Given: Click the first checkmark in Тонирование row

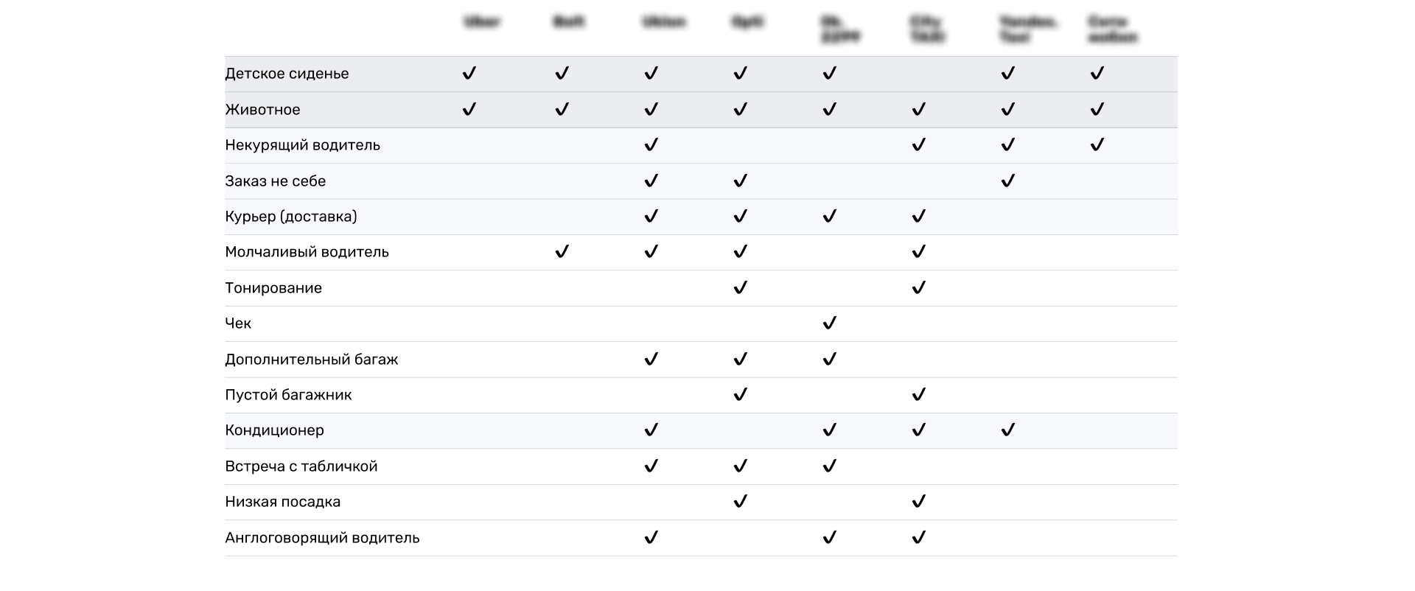Looking at the screenshot, I should point(740,287).
